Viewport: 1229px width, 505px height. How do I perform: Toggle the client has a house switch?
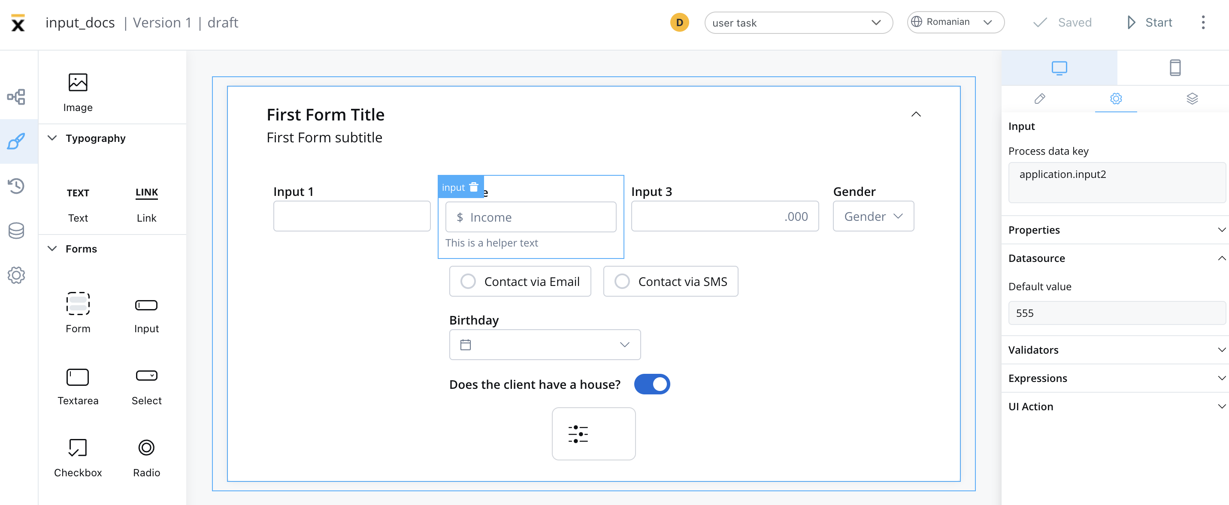click(x=652, y=384)
